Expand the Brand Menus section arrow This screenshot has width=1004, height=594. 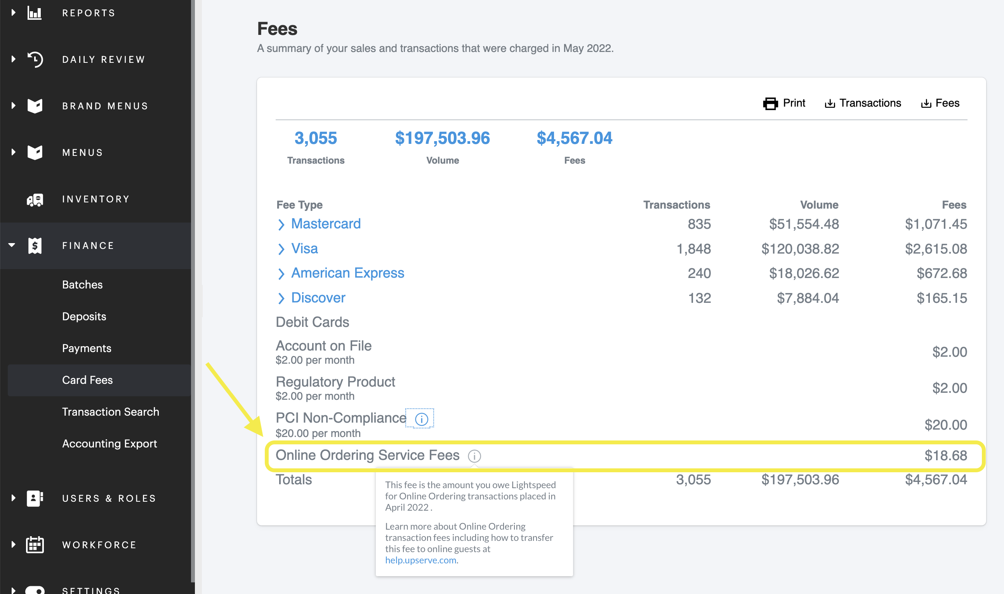13,106
